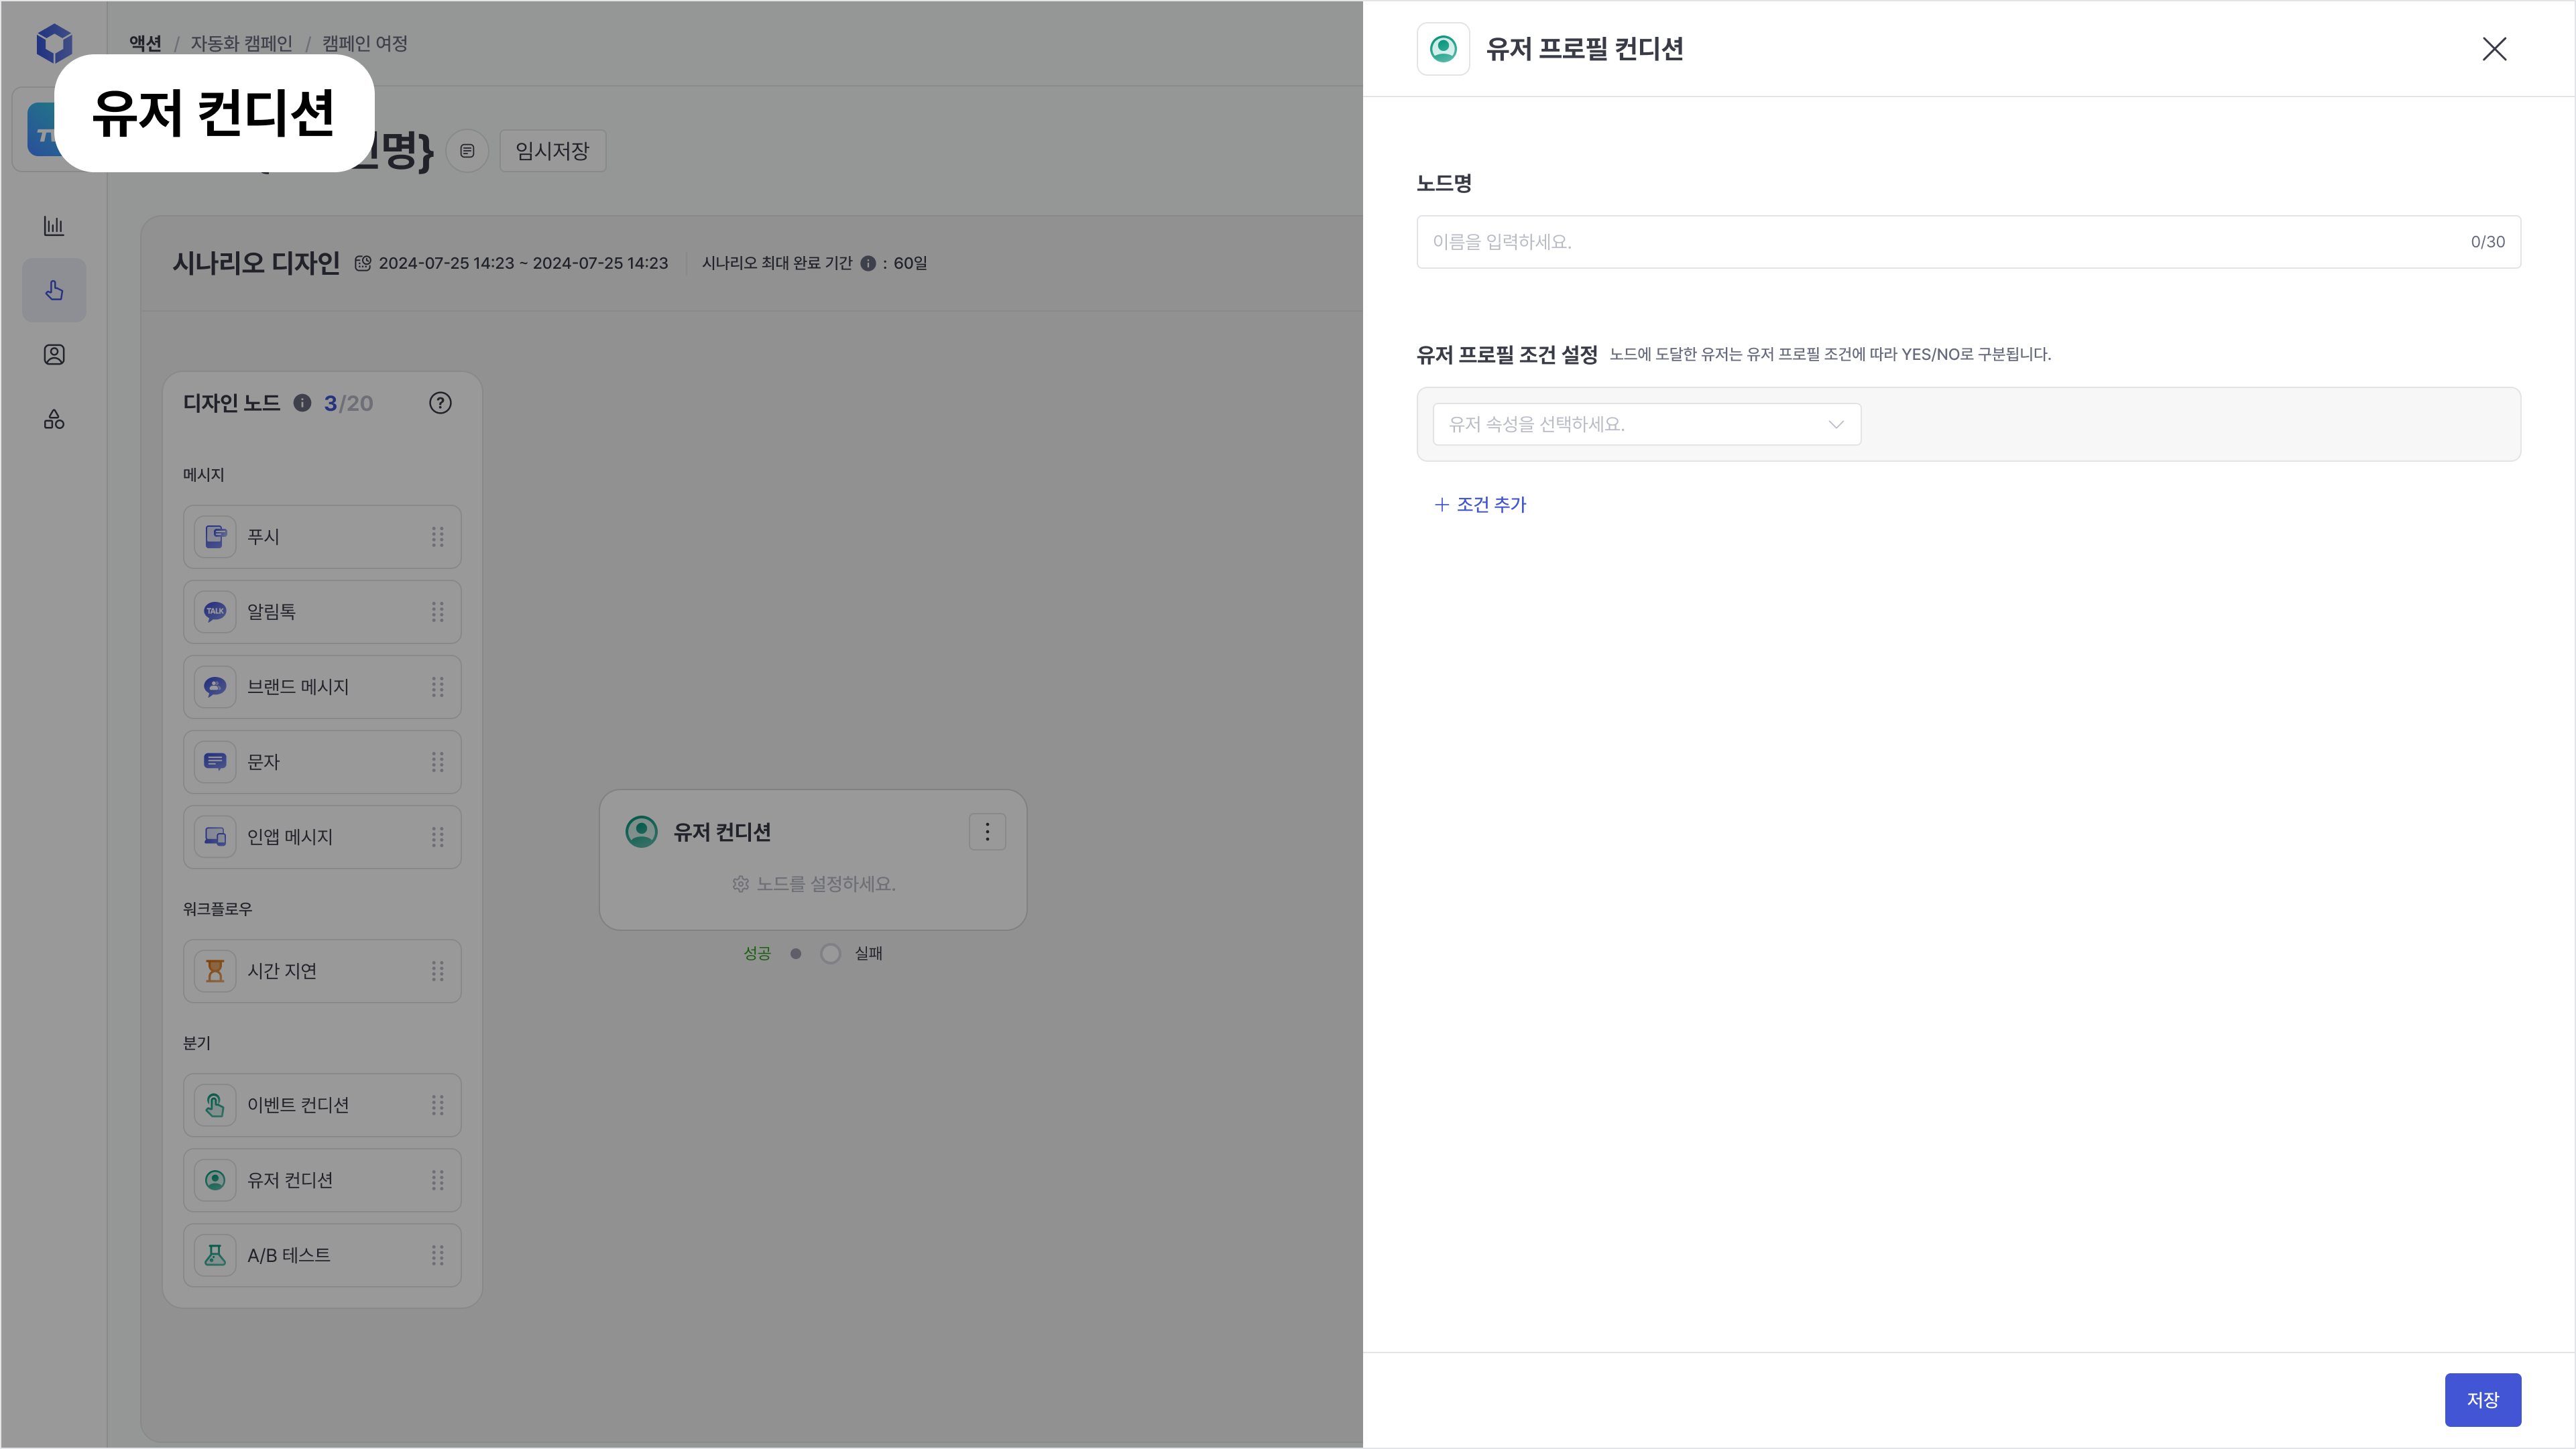Click the 시간 지연 hourglass icon
Viewport: 2576px width, 1449px height.
click(x=215, y=971)
